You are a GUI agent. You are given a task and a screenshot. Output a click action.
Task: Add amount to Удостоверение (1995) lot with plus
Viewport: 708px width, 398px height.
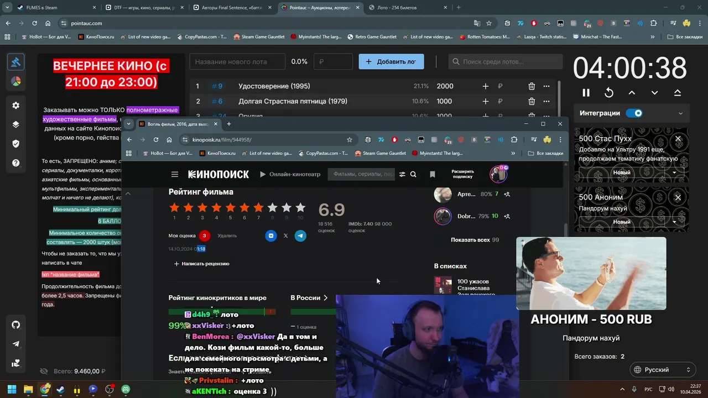click(x=485, y=86)
